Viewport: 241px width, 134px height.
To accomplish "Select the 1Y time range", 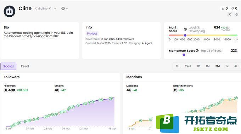I will click(227, 66).
